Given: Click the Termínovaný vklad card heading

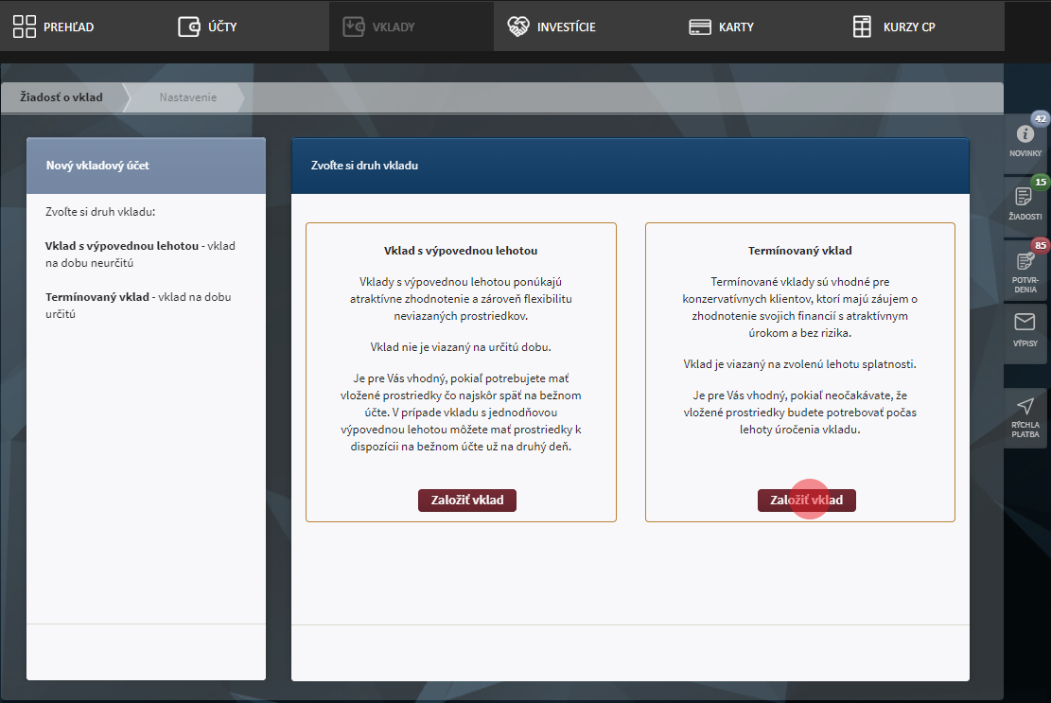Looking at the screenshot, I should click(799, 251).
